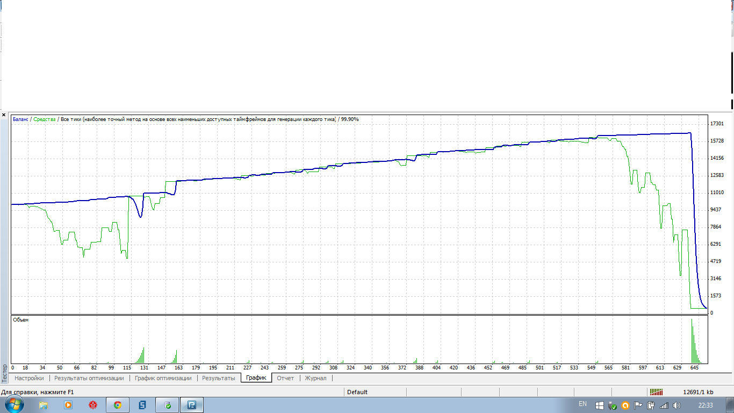Click the EN language indicator
Image resolution: width=734 pixels, height=413 pixels.
pyautogui.click(x=583, y=403)
